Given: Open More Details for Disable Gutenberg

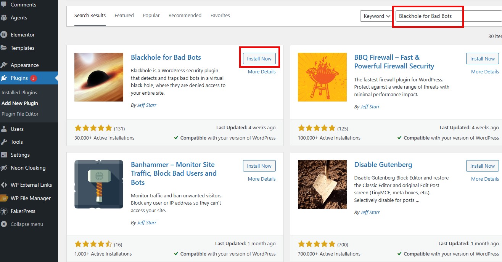Looking at the screenshot, I should pyautogui.click(x=485, y=179).
